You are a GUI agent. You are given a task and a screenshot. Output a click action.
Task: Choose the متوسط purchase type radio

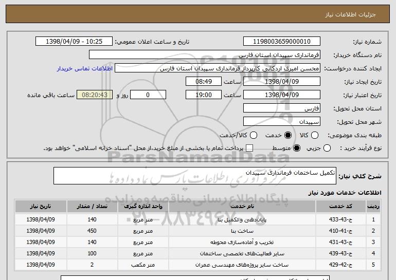click(297, 148)
